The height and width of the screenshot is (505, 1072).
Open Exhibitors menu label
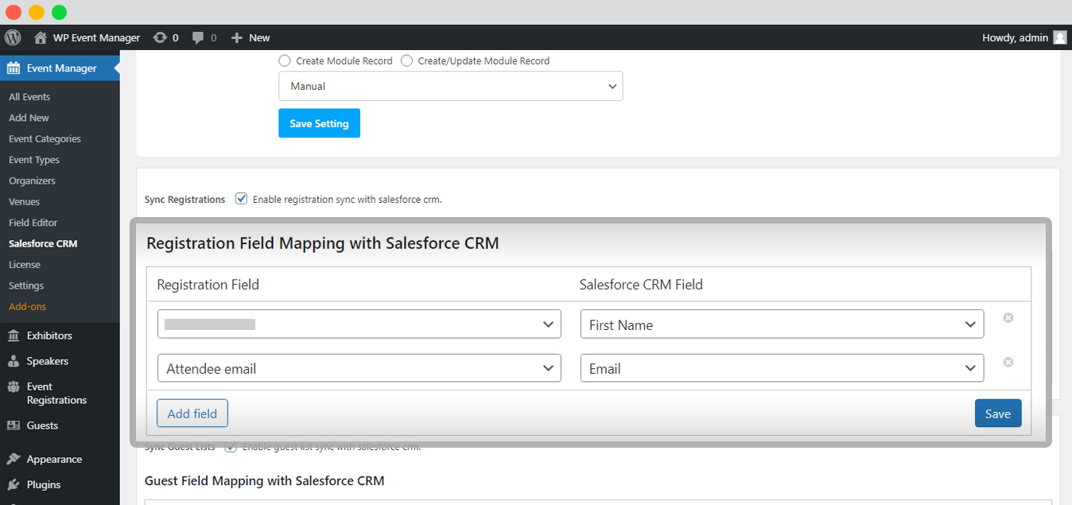click(x=49, y=336)
